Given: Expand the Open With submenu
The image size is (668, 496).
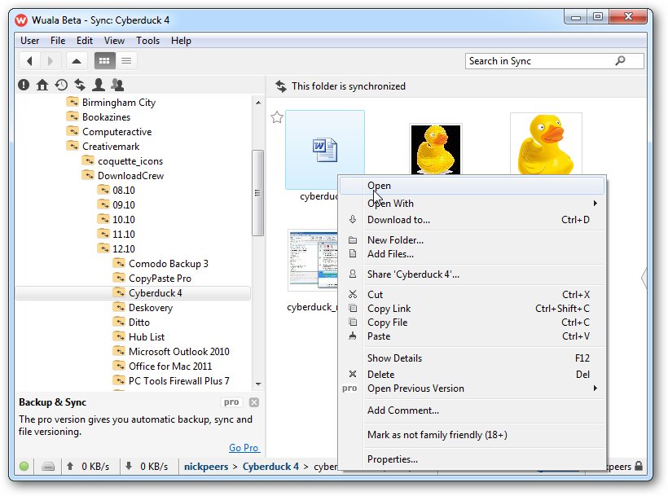Looking at the screenshot, I should coord(472,204).
